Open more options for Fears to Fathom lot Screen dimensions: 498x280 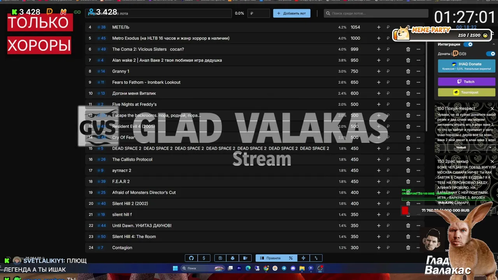[x=418, y=82]
